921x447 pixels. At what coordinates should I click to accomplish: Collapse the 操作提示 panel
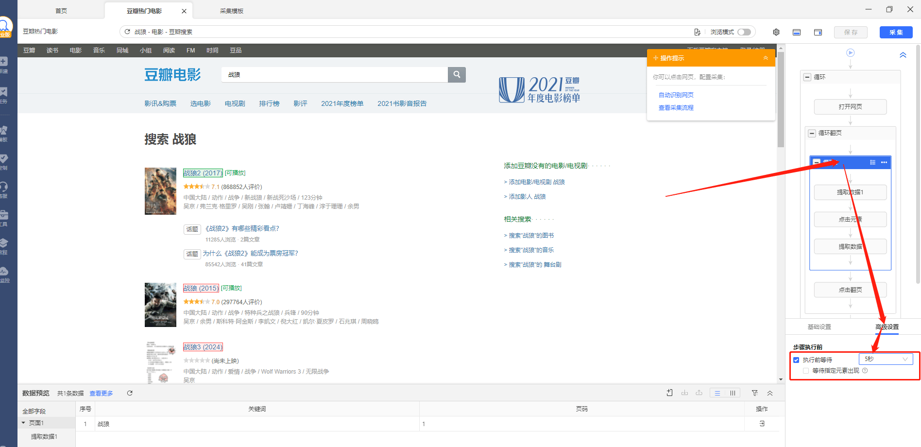766,58
